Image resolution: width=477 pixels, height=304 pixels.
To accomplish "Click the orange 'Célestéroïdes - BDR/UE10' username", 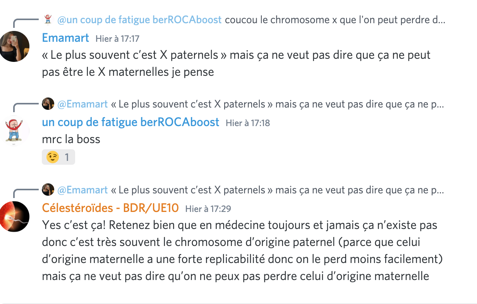I will click(x=110, y=208).
